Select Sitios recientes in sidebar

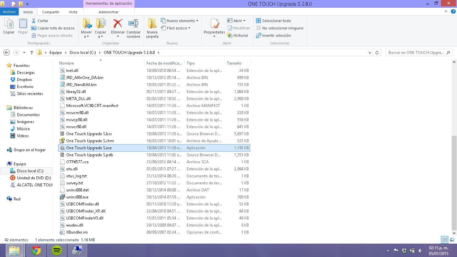coord(30,94)
